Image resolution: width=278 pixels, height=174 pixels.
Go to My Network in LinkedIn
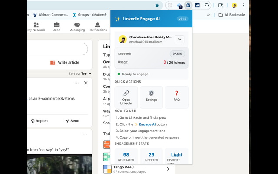coord(36,27)
